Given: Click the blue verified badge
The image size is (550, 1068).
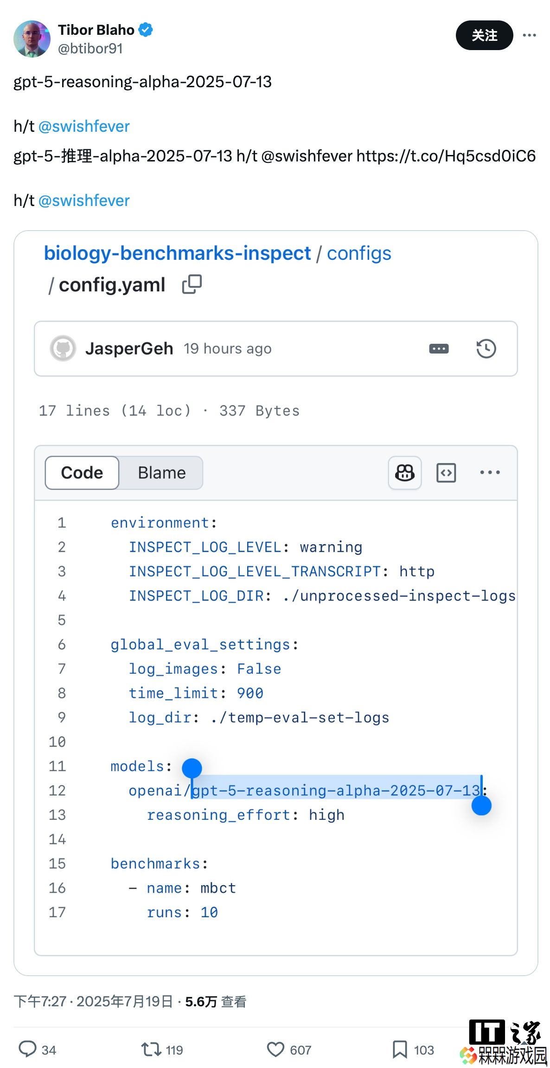Looking at the screenshot, I should click(146, 30).
